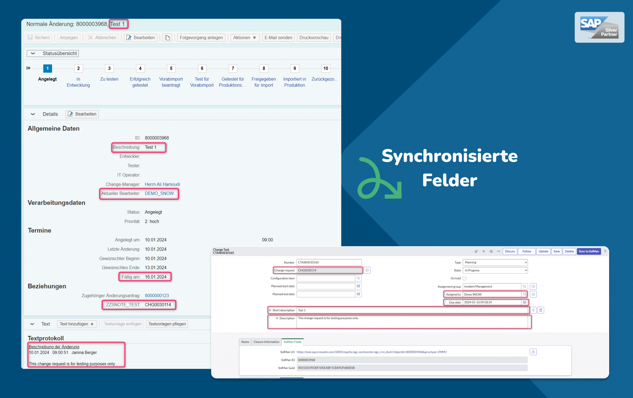This screenshot has height=398, width=633.
Task: Collapse the Text section chevron
Action: (x=32, y=324)
